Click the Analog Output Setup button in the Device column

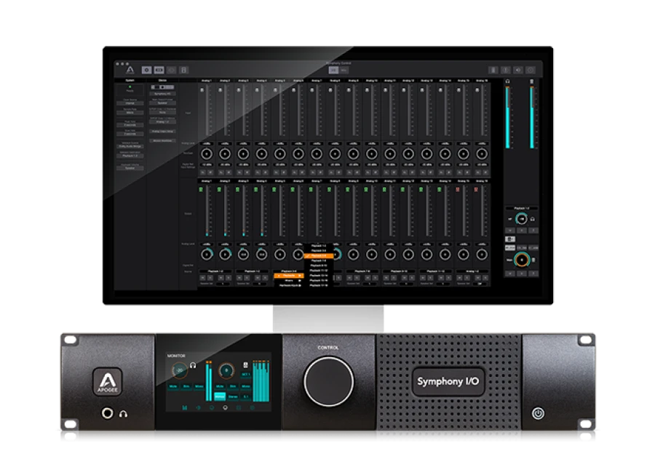(x=162, y=132)
